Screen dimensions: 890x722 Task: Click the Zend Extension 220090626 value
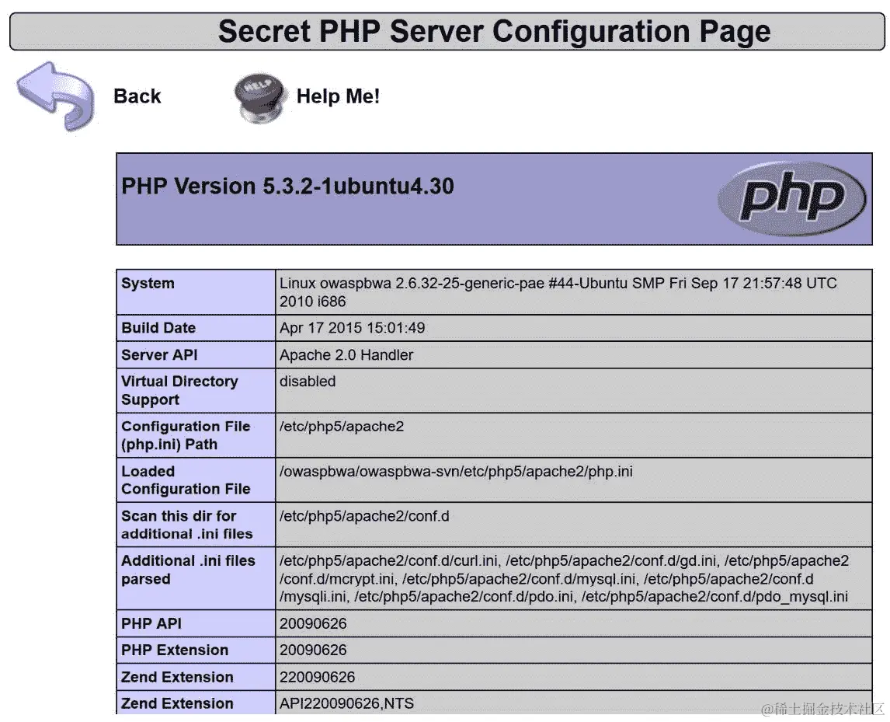coord(317,677)
